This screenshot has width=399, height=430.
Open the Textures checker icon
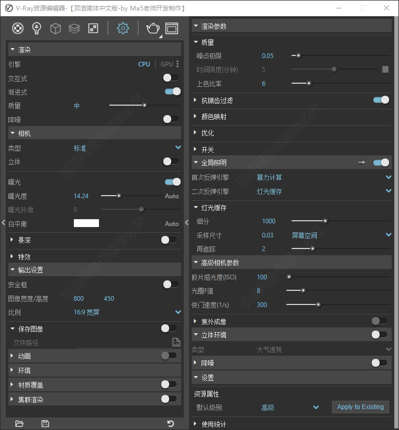[x=93, y=28]
